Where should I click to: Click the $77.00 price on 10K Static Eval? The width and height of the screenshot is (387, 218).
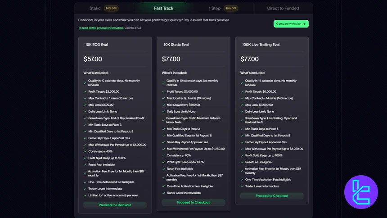171,59
